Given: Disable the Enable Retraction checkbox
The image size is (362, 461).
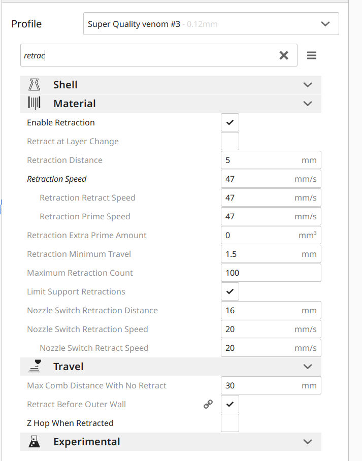Looking at the screenshot, I should pos(230,122).
